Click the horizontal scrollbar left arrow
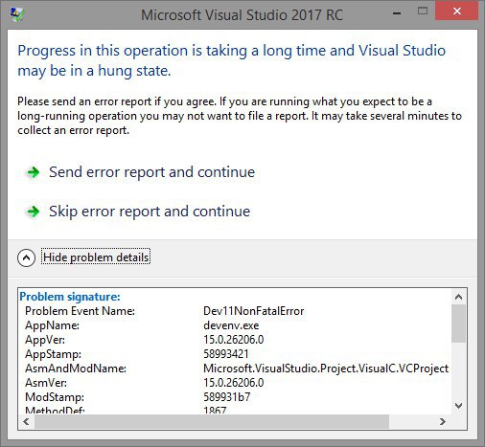 (27, 422)
